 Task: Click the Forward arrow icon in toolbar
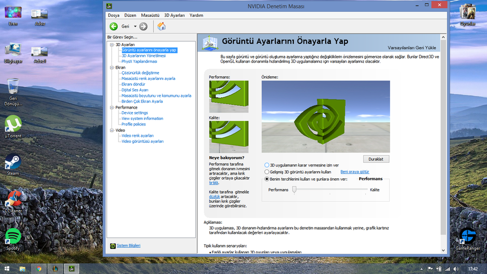tap(143, 26)
